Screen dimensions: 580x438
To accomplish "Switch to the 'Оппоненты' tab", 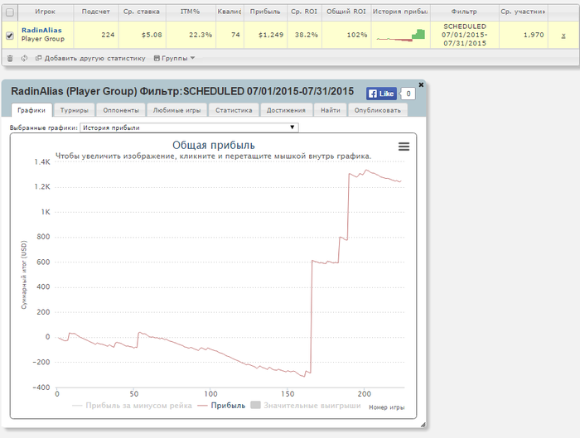I will click(x=121, y=110).
